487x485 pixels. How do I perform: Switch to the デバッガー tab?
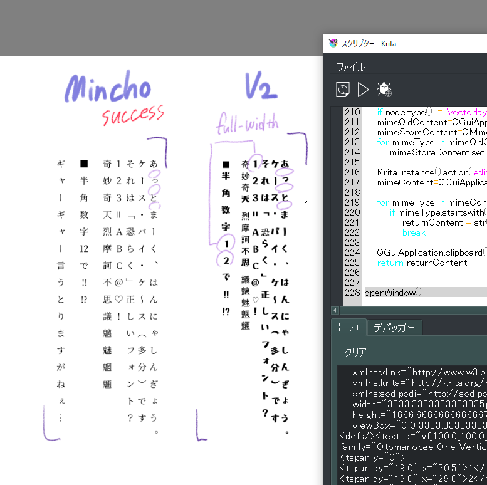[x=394, y=328]
